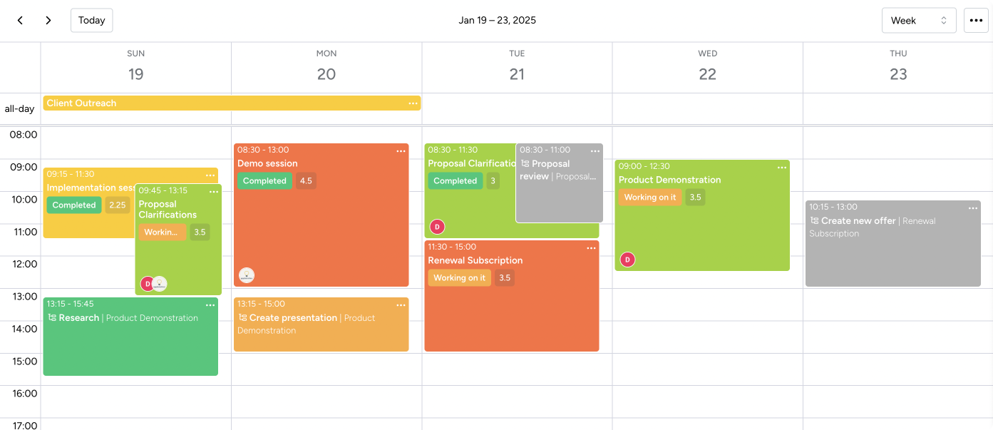Click the Today button
Screen dimensions: 993x430
point(91,21)
